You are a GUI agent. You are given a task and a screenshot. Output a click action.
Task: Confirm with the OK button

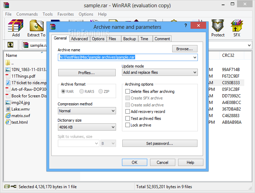click(x=134, y=163)
